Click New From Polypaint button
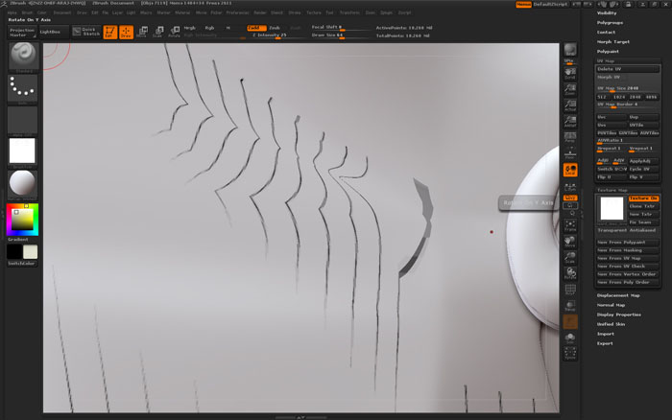Image resolution: width=672 pixels, height=420 pixels. click(x=628, y=243)
